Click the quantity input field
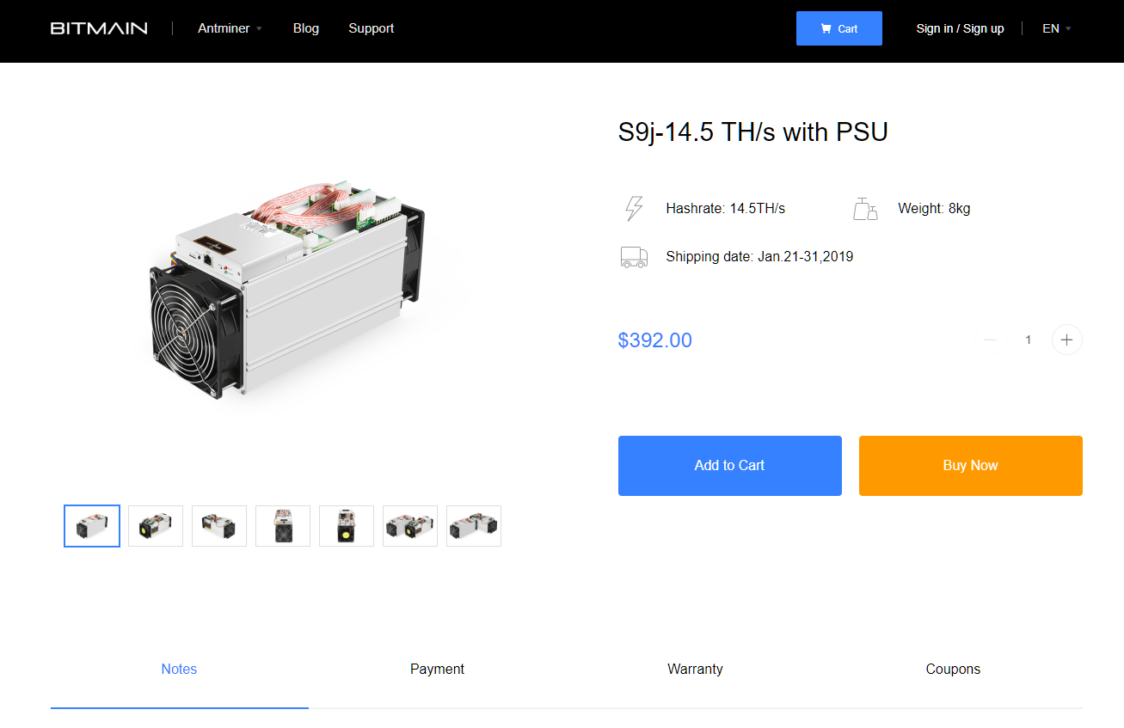The height and width of the screenshot is (728, 1124). (x=1028, y=340)
